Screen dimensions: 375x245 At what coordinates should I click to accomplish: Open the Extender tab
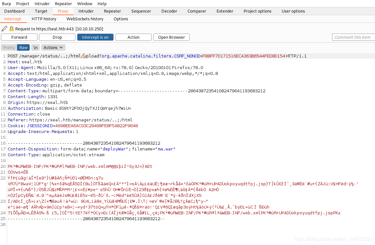(225, 11)
